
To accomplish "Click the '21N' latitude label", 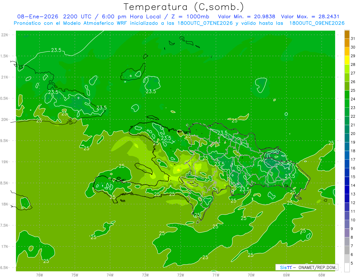I will [5, 77].
